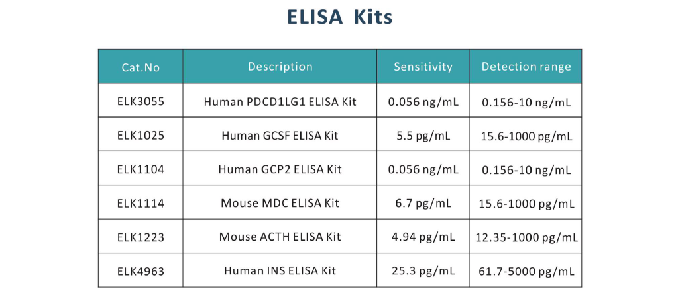
Task: Click the 12.35-1000 pg/mL detection range cell
Action: (526, 237)
